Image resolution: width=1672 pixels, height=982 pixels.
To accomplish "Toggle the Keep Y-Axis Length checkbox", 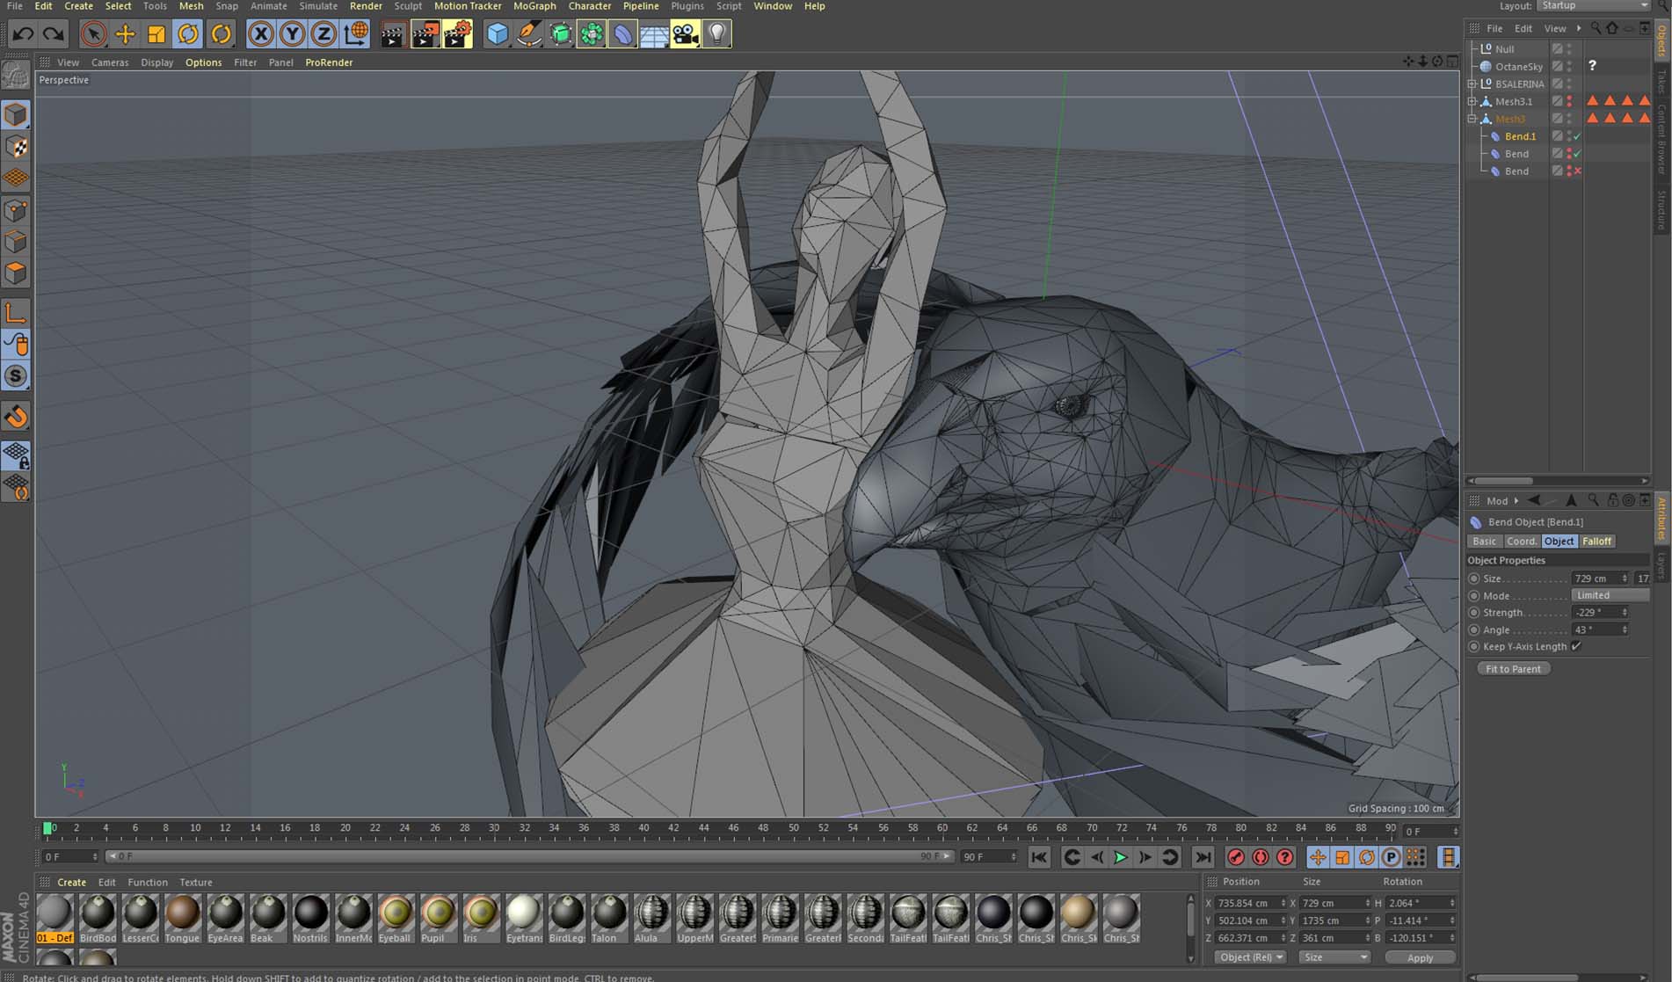I will pyautogui.click(x=1576, y=646).
